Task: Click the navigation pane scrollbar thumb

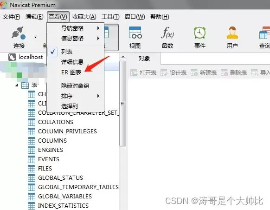Action: pos(123,104)
